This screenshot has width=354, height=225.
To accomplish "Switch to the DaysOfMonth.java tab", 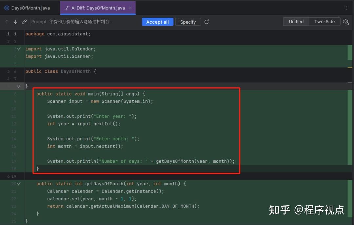I will (29, 8).
